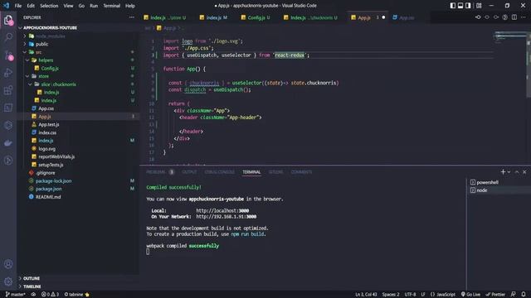This screenshot has height=298, width=531.
Task: Click the Explorer more actions ellipsis
Action: [x=131, y=17]
